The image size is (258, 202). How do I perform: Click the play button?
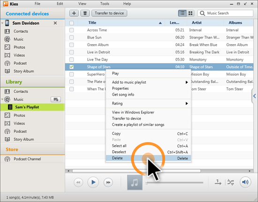[x=93, y=182]
